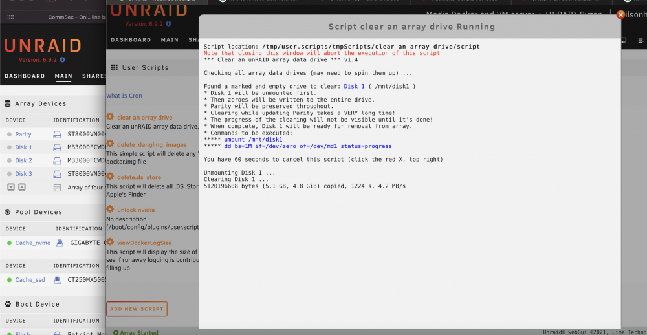Screen dimensions: 647x335
Task: Click the Boot Device paw icon
Action: 8,304
